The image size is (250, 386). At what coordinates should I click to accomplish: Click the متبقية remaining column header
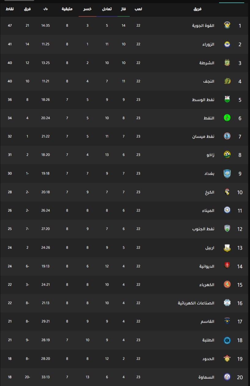(67, 9)
